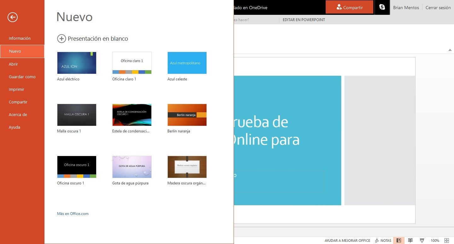454x244 pixels.
Task: Switch to normal editing view in status bar
Action: click(399, 241)
